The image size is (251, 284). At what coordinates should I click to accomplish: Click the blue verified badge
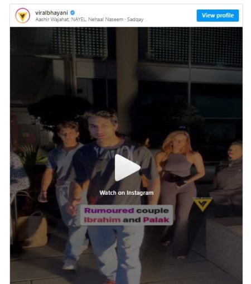coord(73,13)
